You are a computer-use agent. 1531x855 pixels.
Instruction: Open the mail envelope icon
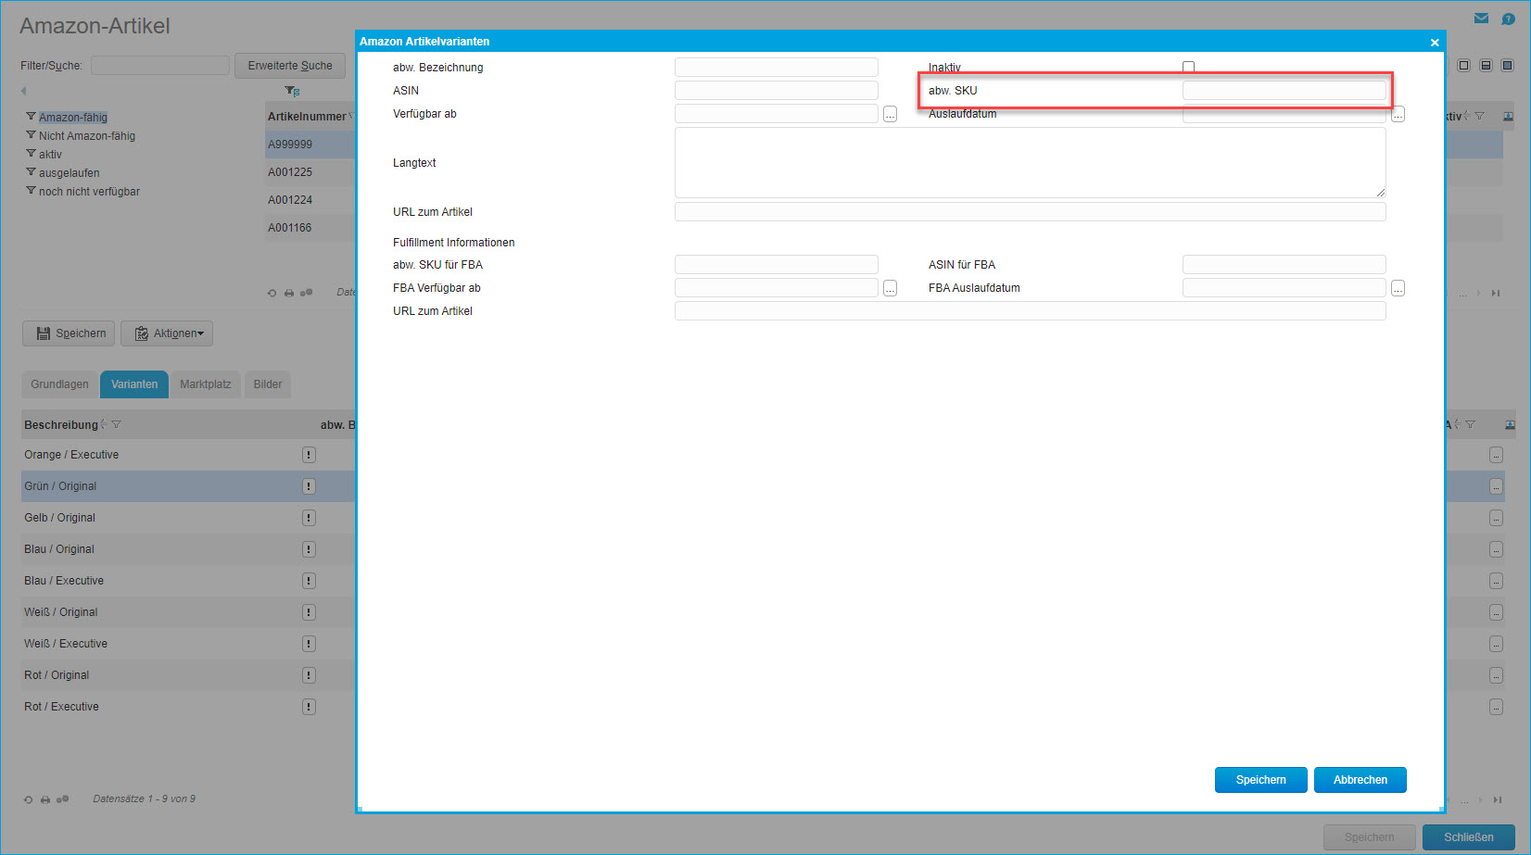coord(1481,19)
